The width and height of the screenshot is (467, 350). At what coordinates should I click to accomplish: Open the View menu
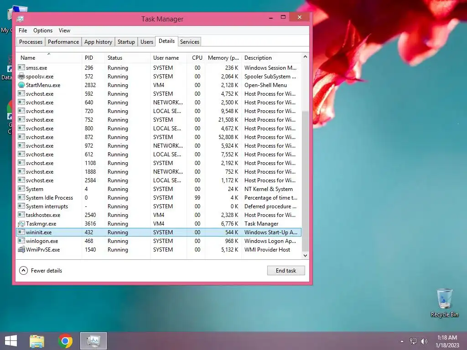(x=64, y=31)
